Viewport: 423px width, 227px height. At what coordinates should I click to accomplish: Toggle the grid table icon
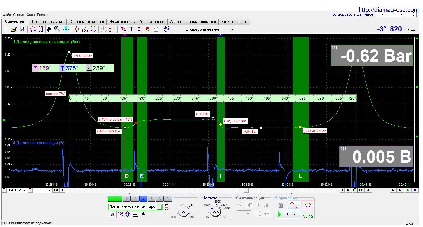[131, 29]
